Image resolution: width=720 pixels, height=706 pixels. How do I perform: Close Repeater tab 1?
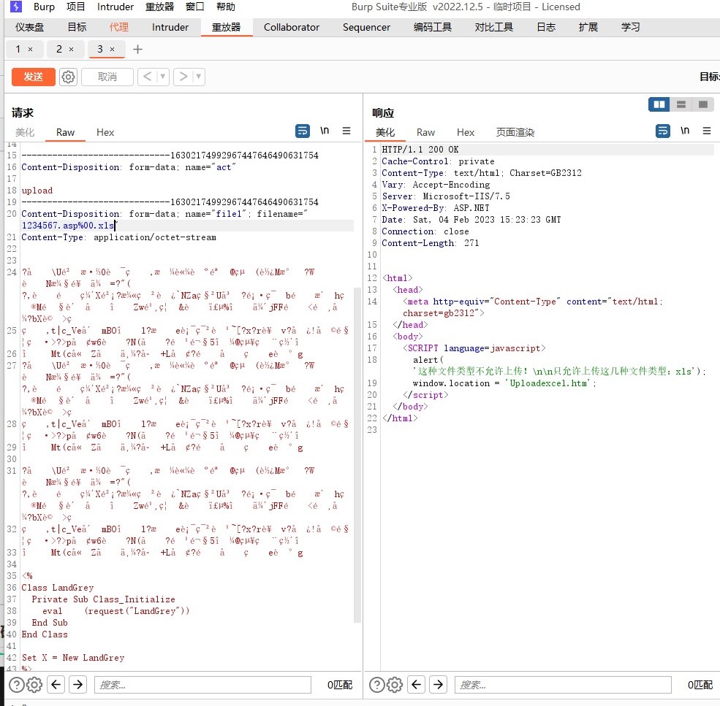point(30,49)
